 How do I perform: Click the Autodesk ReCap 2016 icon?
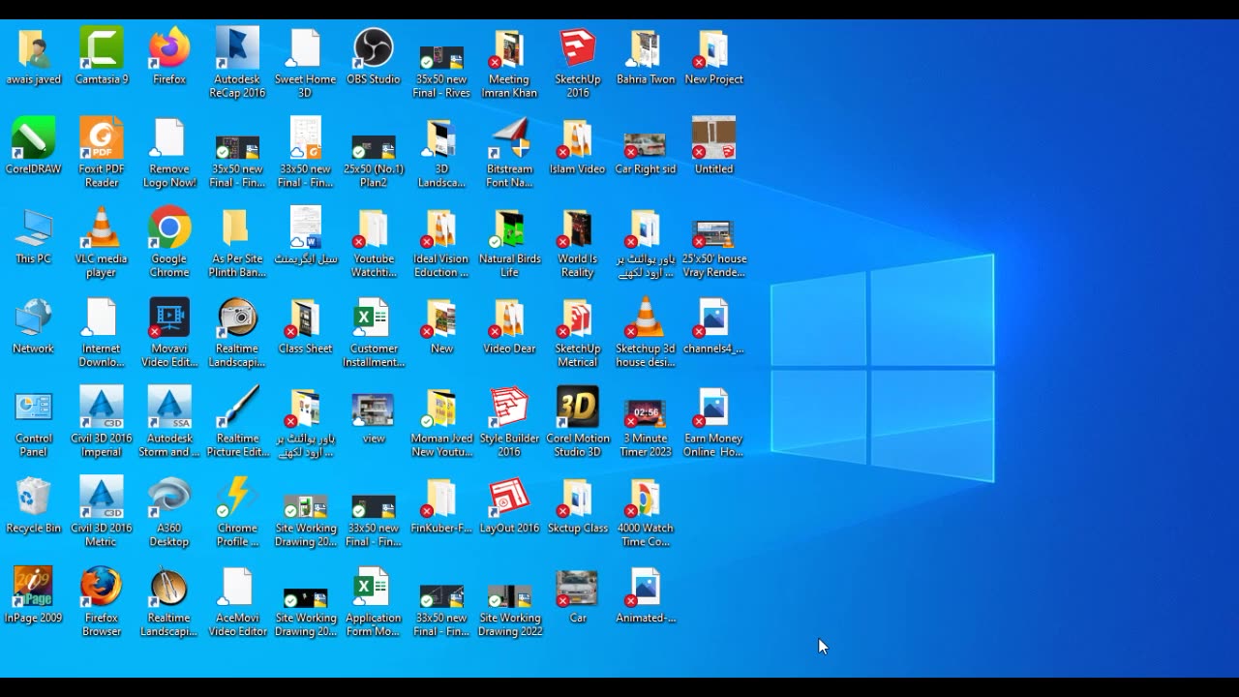pyautogui.click(x=237, y=48)
